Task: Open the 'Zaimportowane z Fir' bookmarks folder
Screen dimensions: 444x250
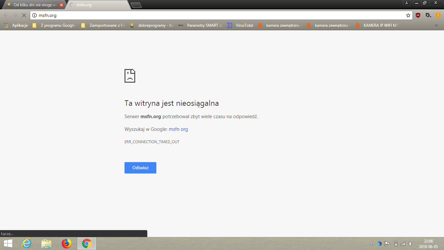Action: point(103,25)
